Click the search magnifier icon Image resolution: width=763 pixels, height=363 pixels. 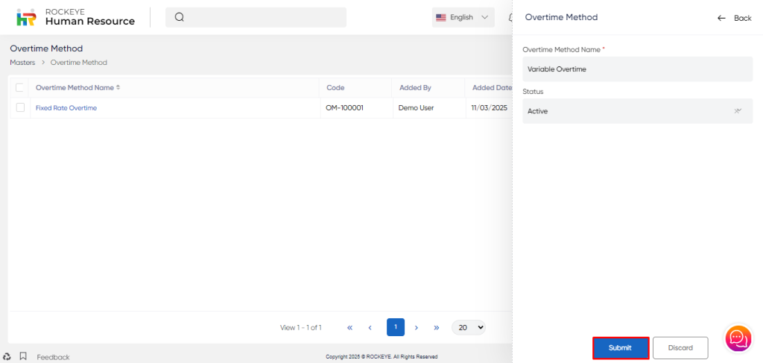click(x=180, y=17)
